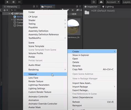Viewport: 131px width, 110px height.
Task: Choose Assembly Definition Reference entry
Action: point(45,35)
